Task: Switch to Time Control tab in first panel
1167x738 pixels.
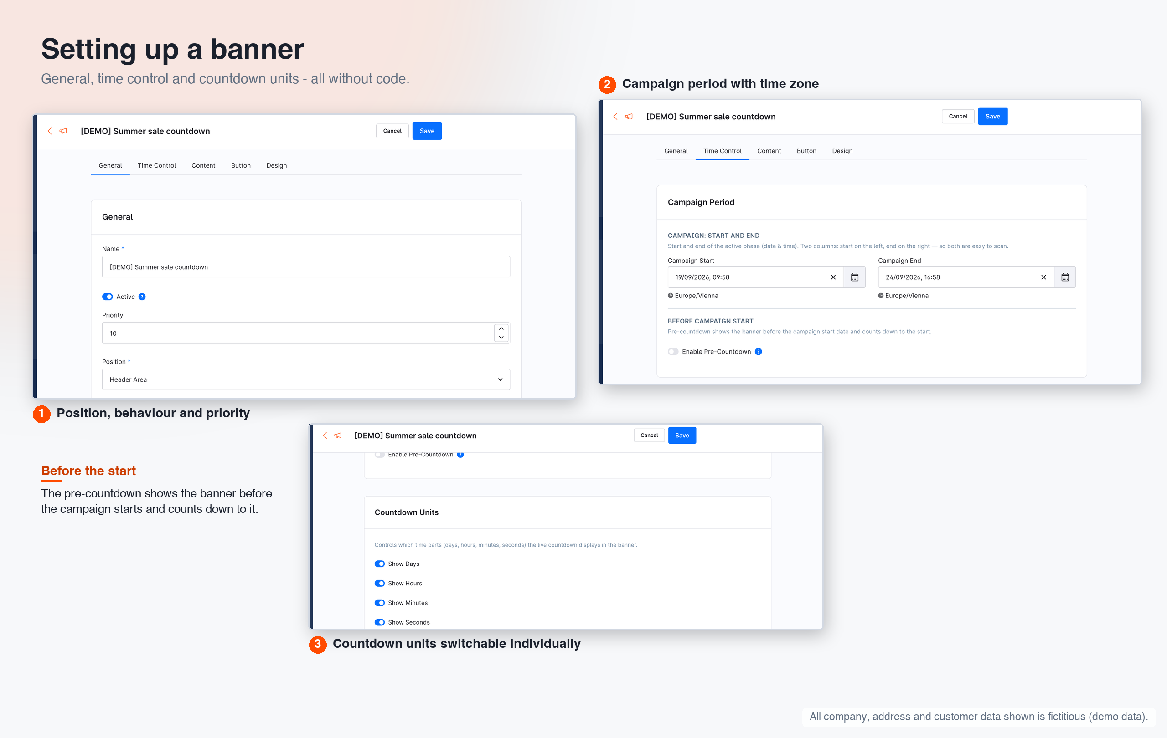Action: pyautogui.click(x=156, y=165)
